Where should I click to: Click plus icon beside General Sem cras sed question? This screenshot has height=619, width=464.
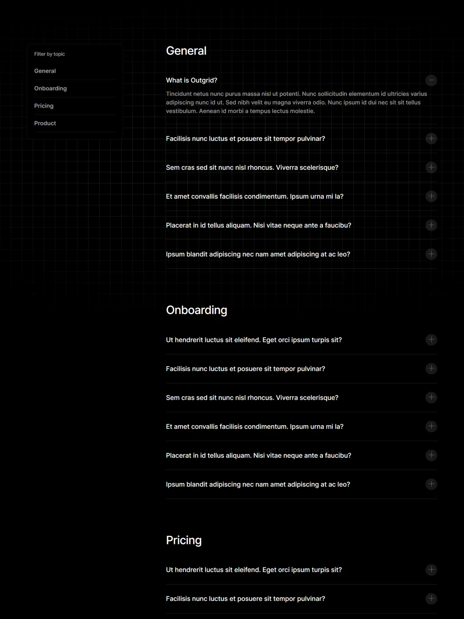click(x=431, y=168)
